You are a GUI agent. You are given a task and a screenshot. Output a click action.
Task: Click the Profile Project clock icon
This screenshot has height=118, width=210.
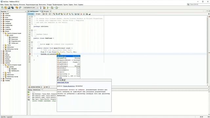[x=56, y=8]
